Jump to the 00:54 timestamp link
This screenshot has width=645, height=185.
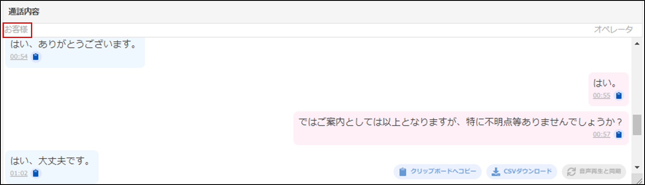pos(19,57)
